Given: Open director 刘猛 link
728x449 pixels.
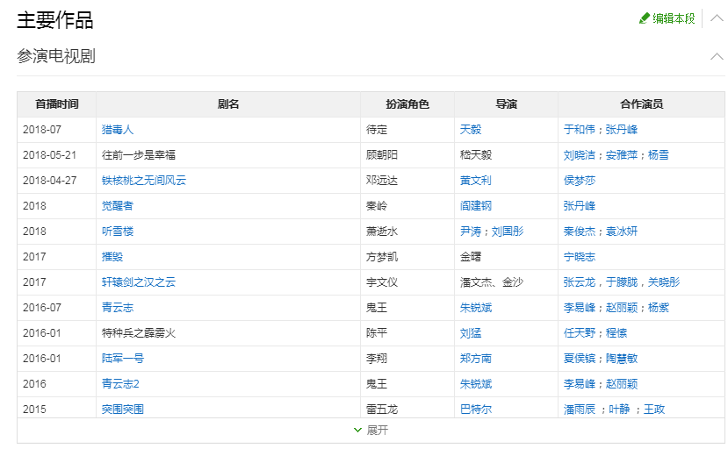Looking at the screenshot, I should point(471,333).
